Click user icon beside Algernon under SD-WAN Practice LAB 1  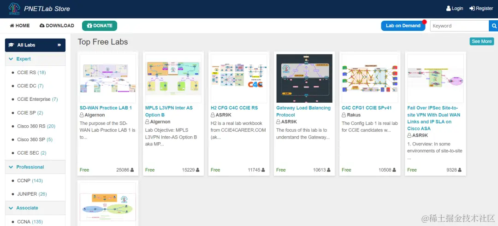pyautogui.click(x=82, y=115)
